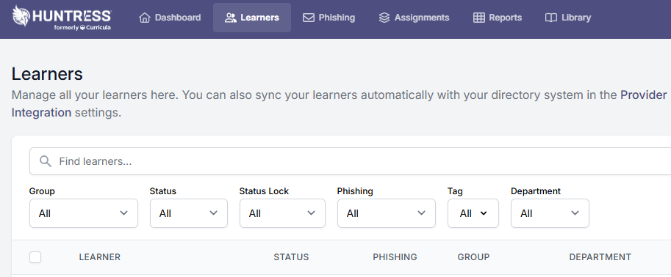Open the Group filter dropdown
The width and height of the screenshot is (671, 277).
click(x=84, y=213)
